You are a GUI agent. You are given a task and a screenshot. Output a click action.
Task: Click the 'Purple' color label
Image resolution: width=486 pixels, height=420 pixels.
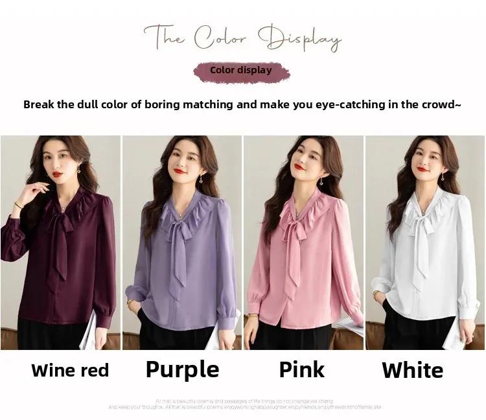pyautogui.click(x=182, y=370)
